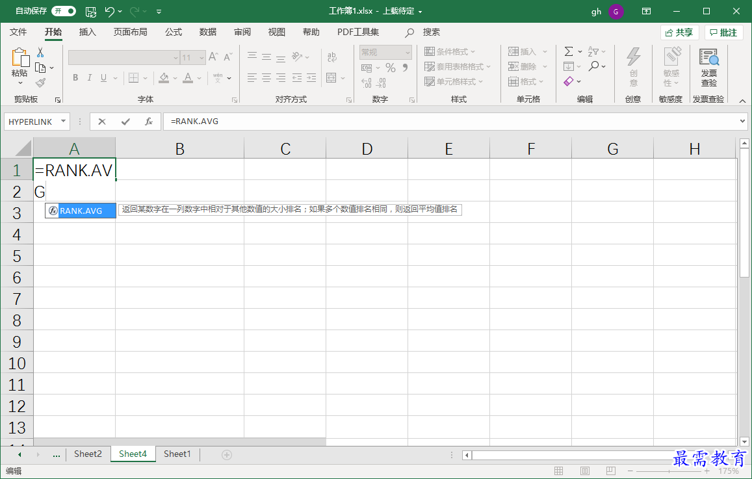
Task: Toggle Align Left icon
Action: [x=252, y=78]
